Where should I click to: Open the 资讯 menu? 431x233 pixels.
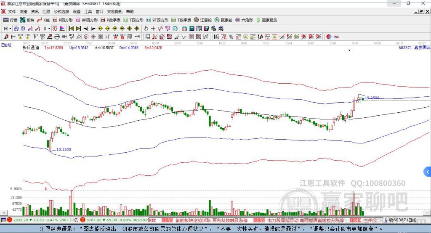pyautogui.click(x=35, y=11)
